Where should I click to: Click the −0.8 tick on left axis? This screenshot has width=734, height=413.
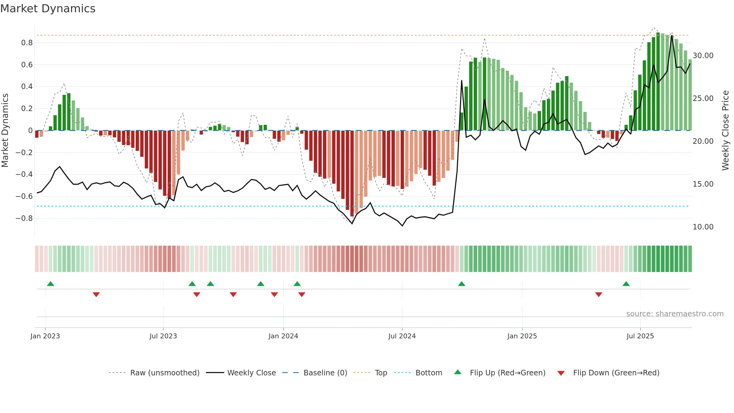click(x=24, y=218)
